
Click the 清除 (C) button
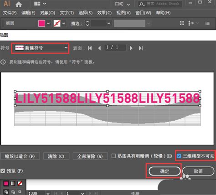coord(56,156)
